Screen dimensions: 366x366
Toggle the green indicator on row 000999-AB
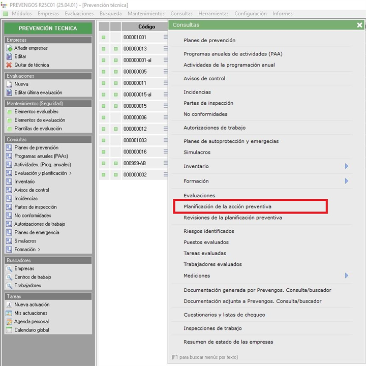pos(104,163)
